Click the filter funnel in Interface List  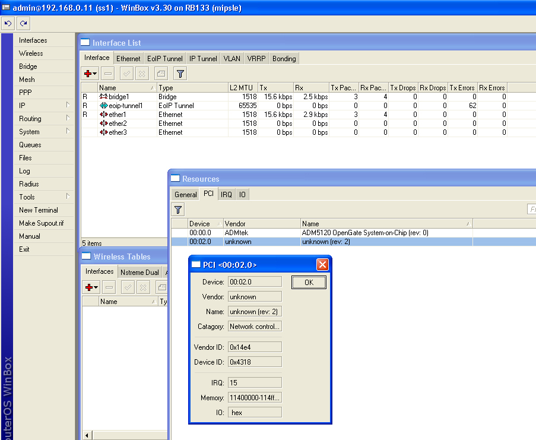[x=180, y=74]
